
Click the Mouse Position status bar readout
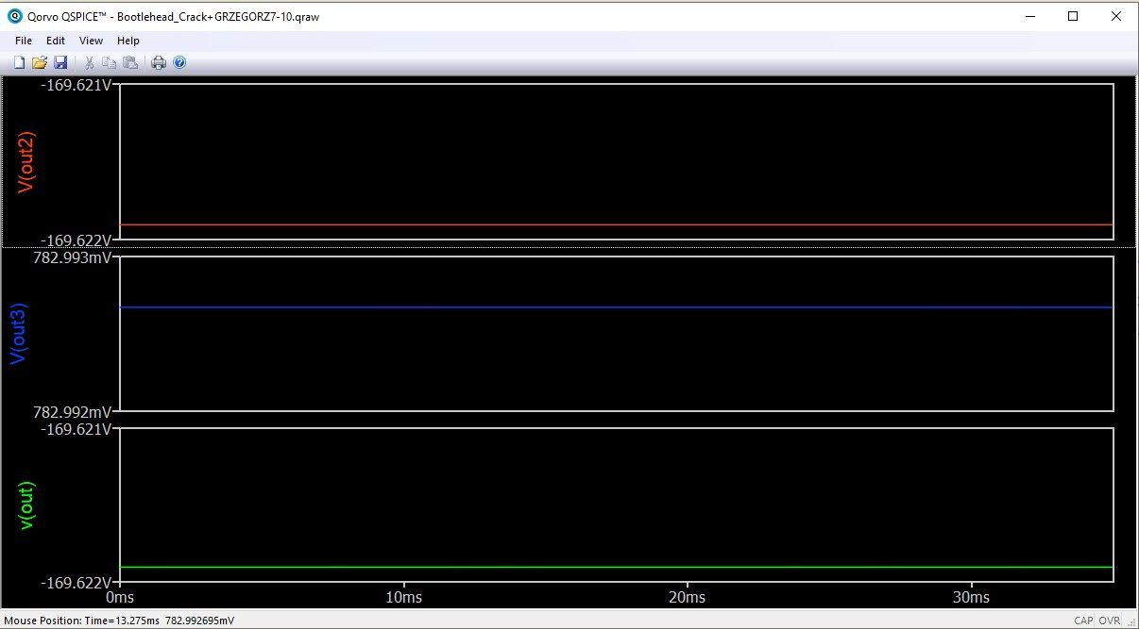pos(119,621)
